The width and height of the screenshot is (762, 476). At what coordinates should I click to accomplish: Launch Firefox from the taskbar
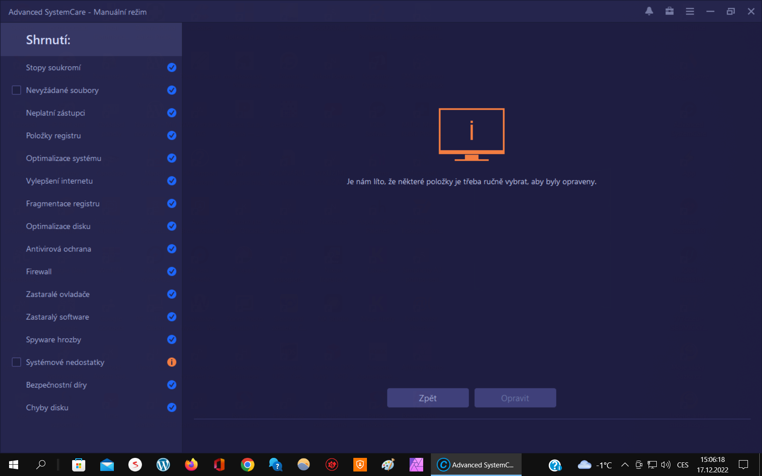191,465
